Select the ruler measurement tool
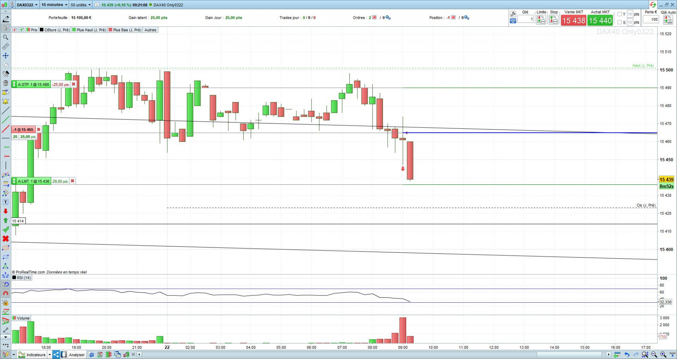 [x=6, y=47]
